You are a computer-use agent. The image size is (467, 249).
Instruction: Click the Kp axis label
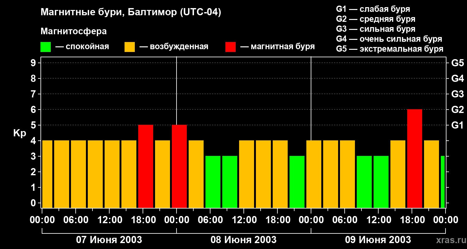[x=20, y=133]
